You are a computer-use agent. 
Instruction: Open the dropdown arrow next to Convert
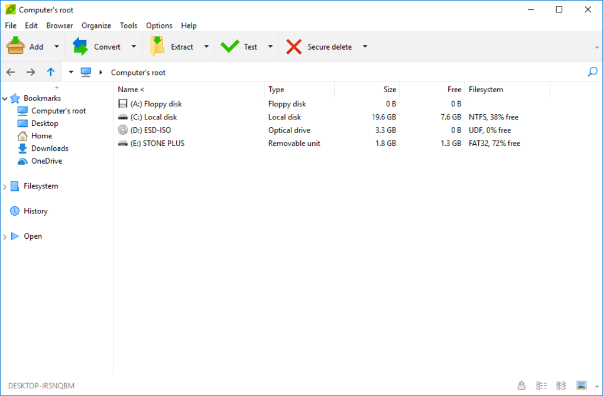tap(134, 47)
